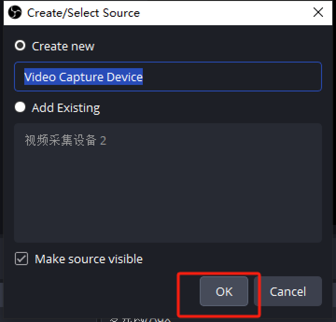Screen dimensions: 336x322
Task: Click empty space after the source name text
Action: pyautogui.click(x=231, y=77)
